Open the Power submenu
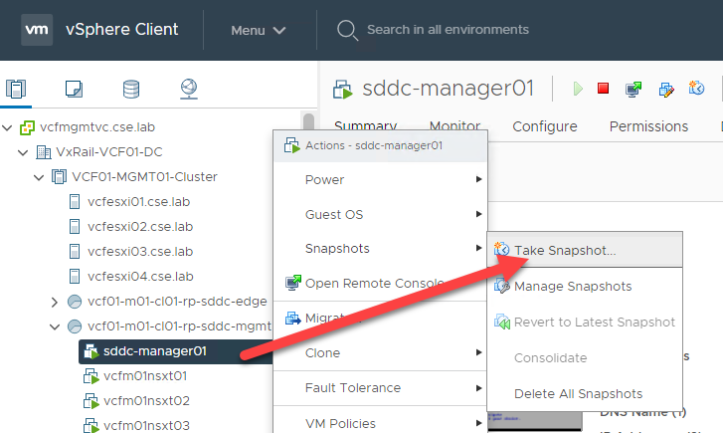723x433 pixels. click(x=324, y=180)
